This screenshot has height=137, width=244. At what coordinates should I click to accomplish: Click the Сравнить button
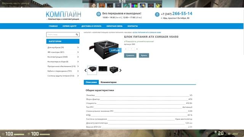click(130, 56)
